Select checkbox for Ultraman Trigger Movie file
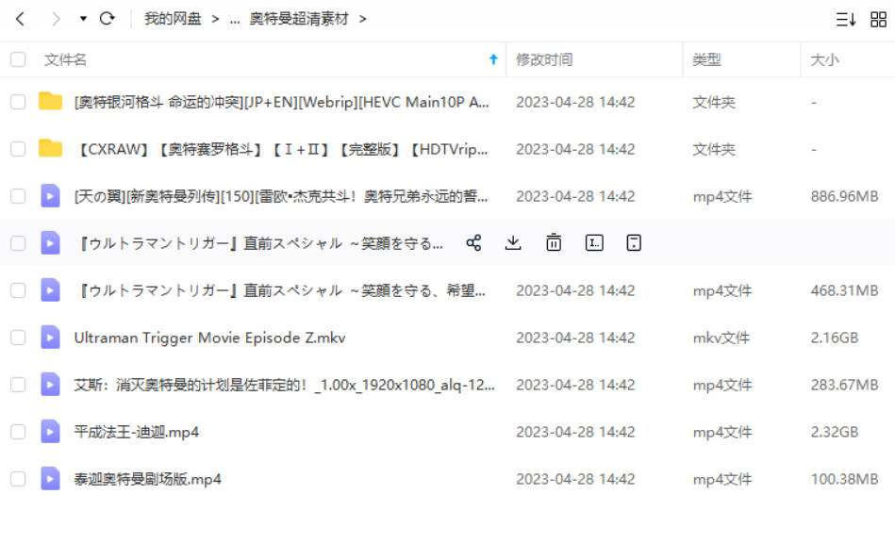This screenshot has height=544, width=895. point(18,338)
